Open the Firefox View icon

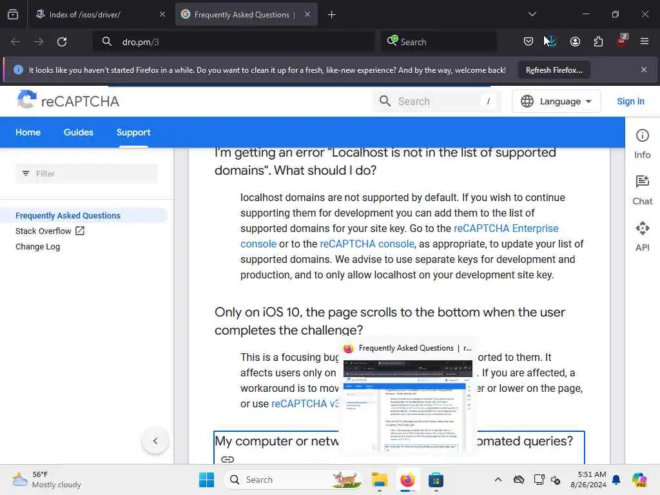tap(13, 14)
